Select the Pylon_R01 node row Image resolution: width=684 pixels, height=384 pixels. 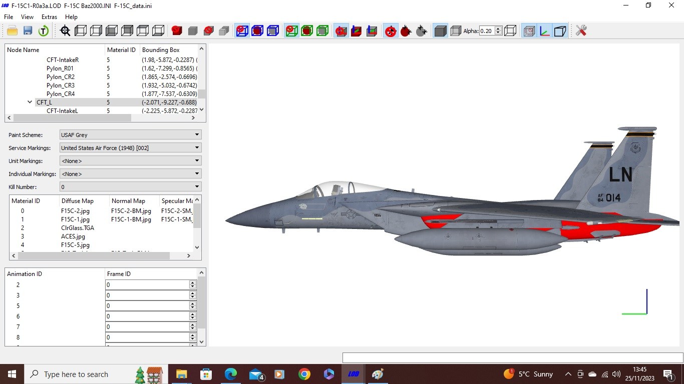click(101, 68)
